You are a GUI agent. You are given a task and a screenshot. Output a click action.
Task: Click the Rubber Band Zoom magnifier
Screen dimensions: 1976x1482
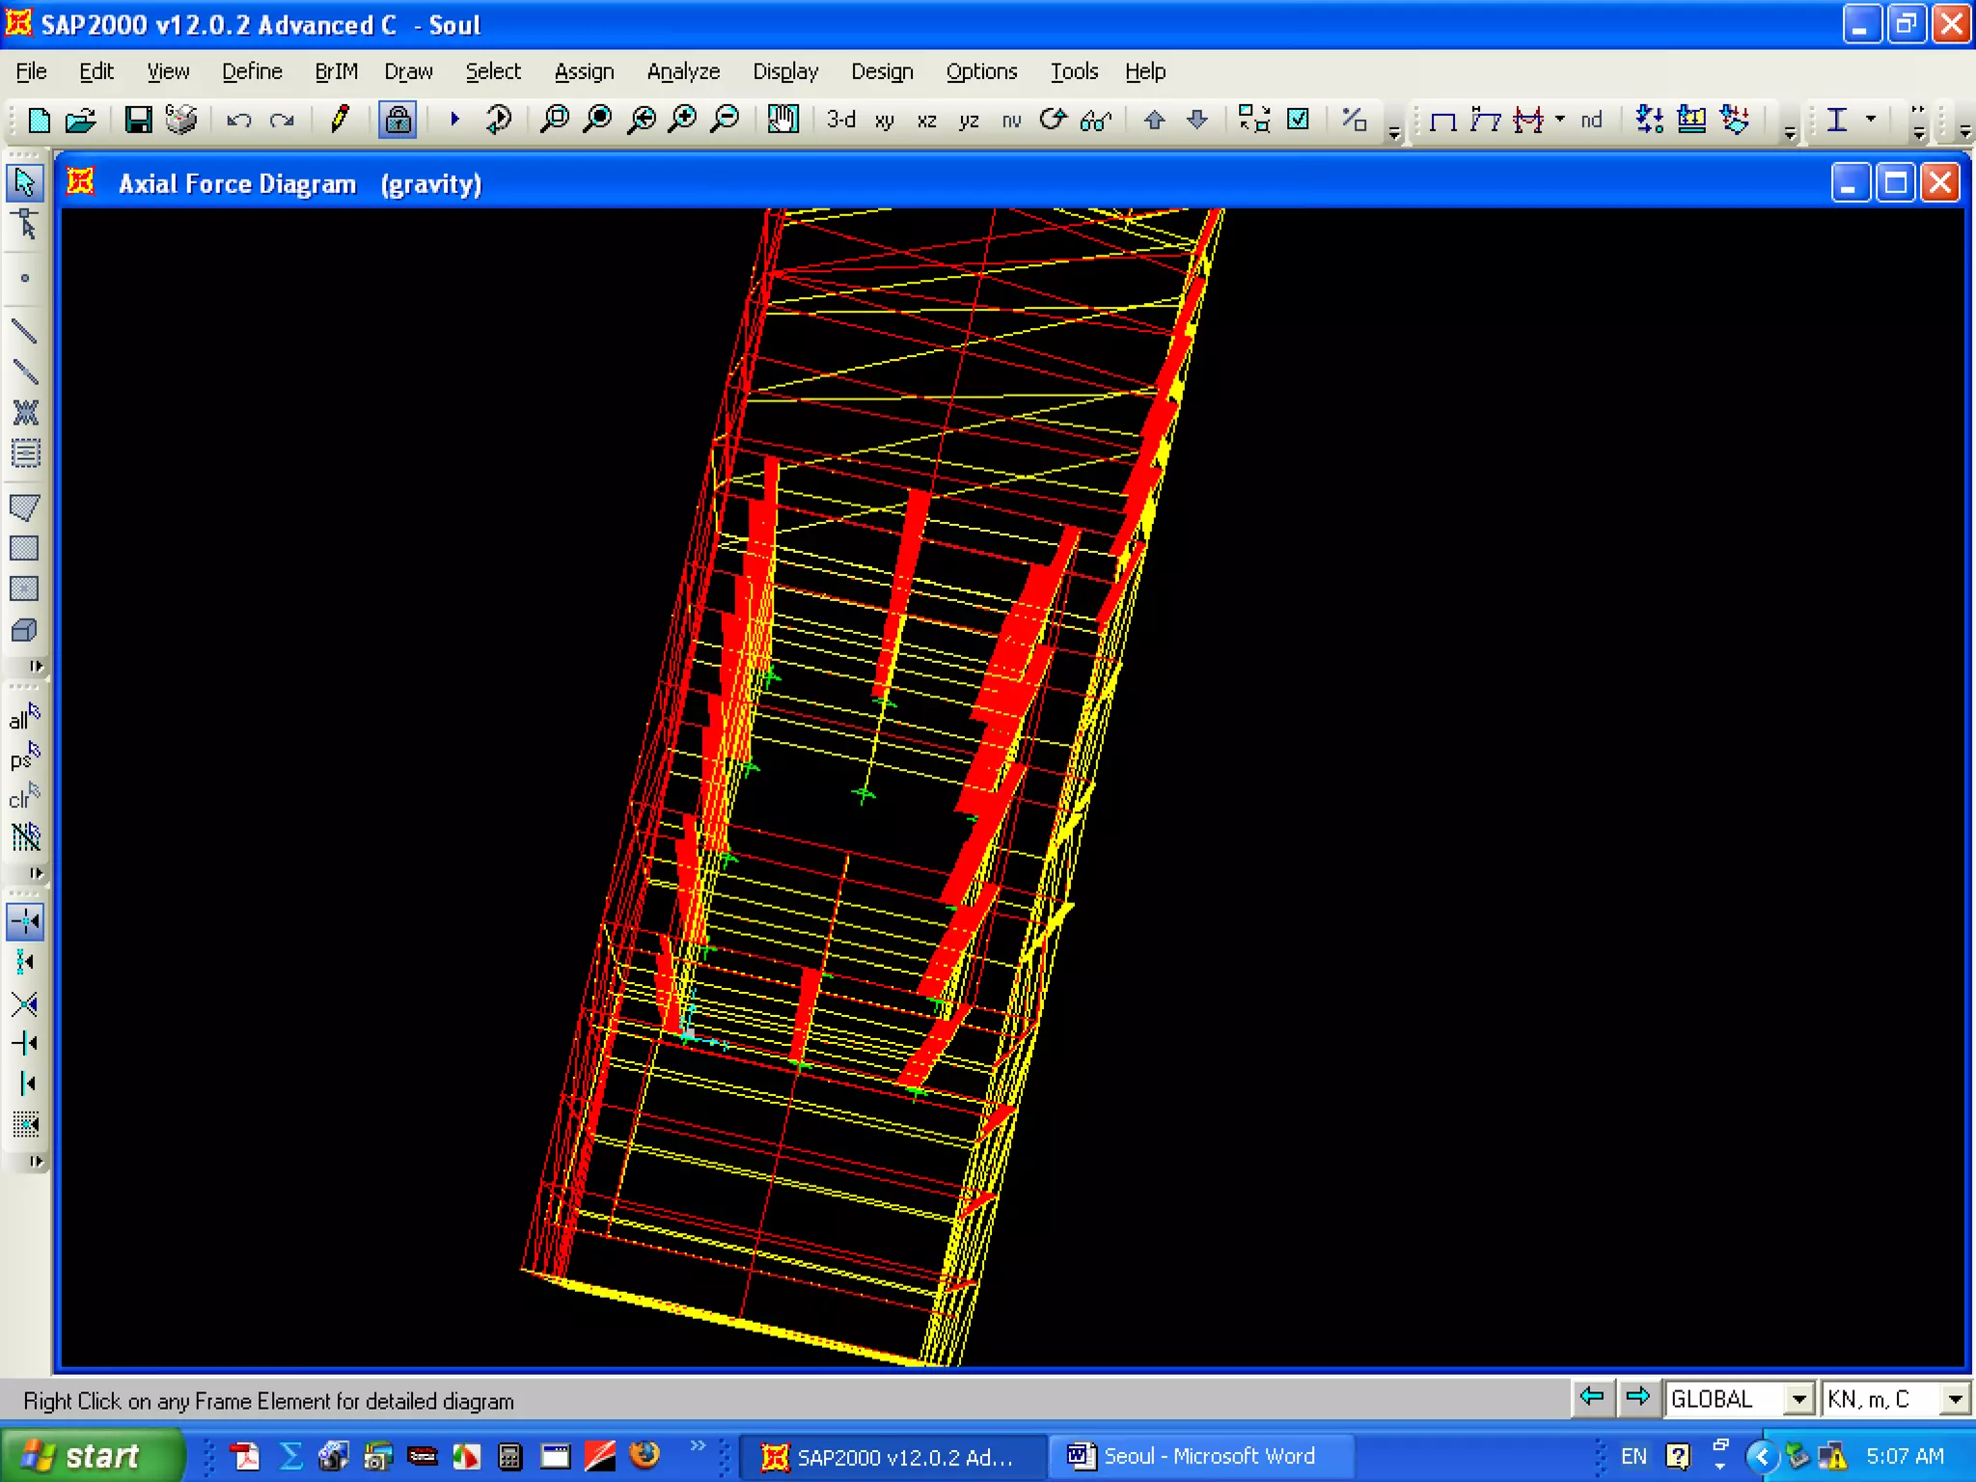click(555, 120)
